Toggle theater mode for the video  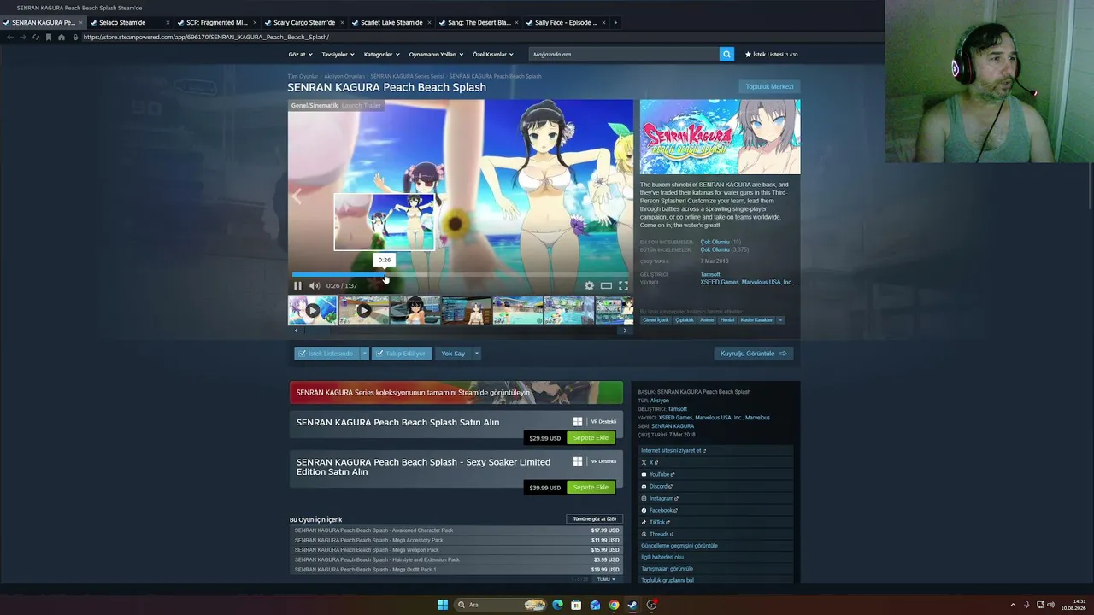click(606, 286)
